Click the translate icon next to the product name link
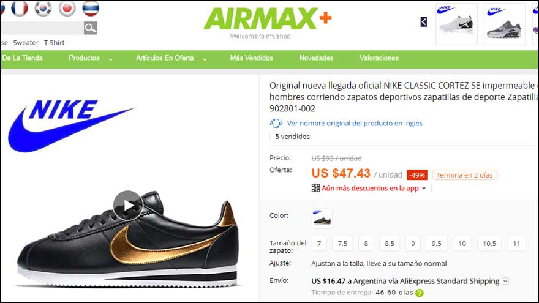Viewport: 539px width, 303px height. 276,123
